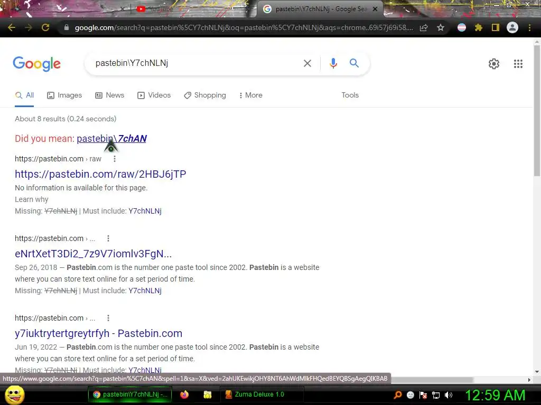541x405 pixels.
Task: Clear the search box with X
Action: [307, 63]
